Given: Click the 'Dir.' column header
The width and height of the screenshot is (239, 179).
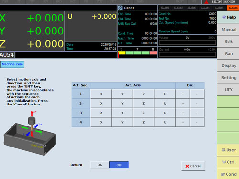Looking at the screenshot, I should (190, 85).
